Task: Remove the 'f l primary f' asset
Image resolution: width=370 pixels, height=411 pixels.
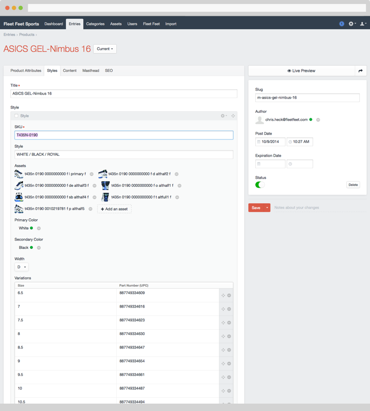Action: pos(92,174)
